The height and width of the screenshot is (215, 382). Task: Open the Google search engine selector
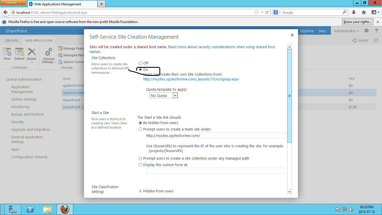pyautogui.click(x=277, y=12)
